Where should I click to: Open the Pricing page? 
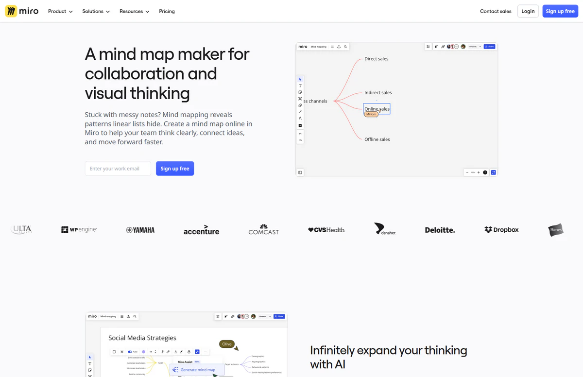pos(167,11)
